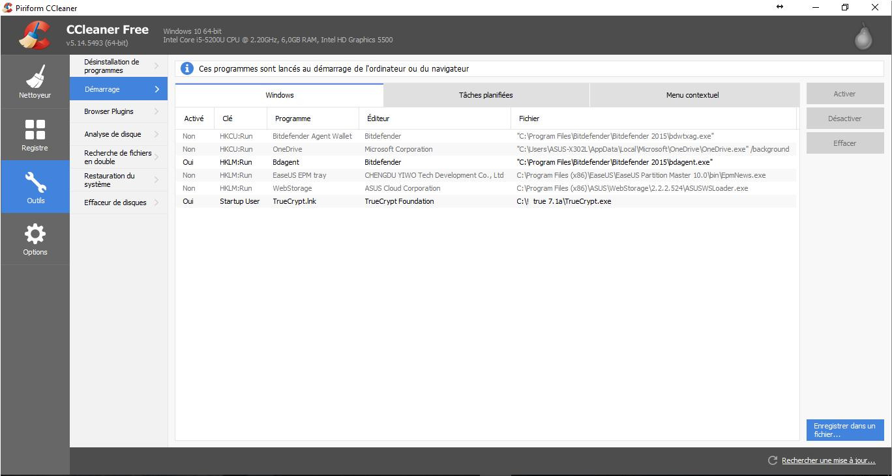Click the blue info icon
The image size is (892, 476).
pos(187,68)
